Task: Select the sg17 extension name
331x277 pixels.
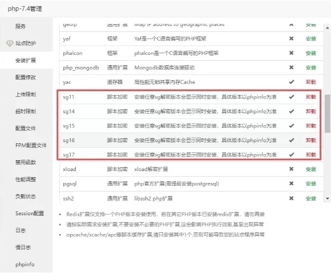Action: pyautogui.click(x=69, y=155)
